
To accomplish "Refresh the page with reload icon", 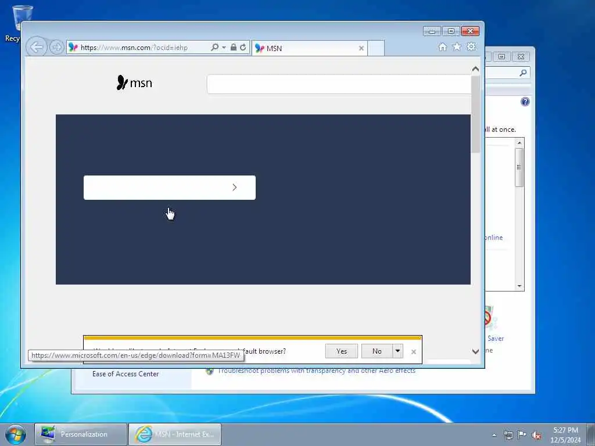I will pos(243,47).
